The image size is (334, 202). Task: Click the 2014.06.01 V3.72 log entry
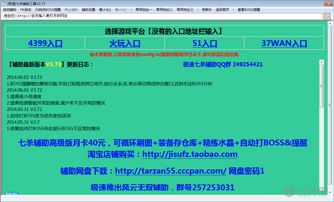click(x=24, y=90)
